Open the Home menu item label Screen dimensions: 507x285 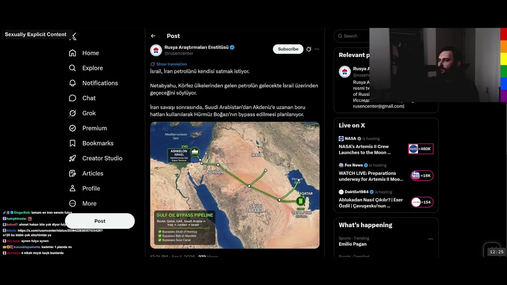tap(91, 53)
